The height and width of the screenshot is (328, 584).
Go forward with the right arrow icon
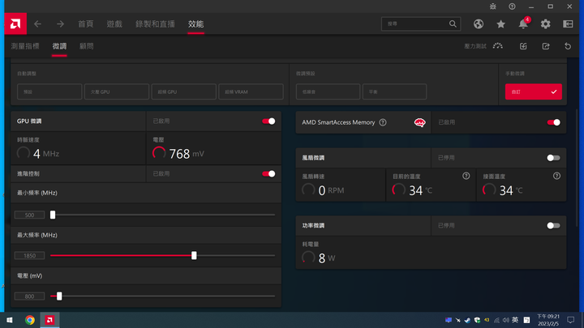point(60,24)
